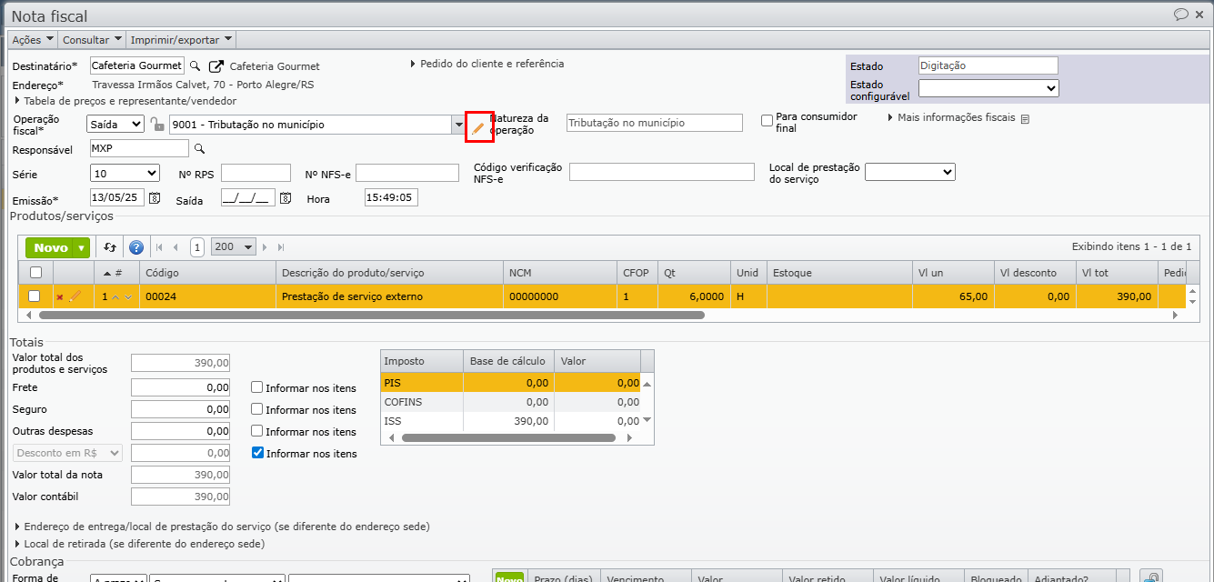Go to first page of grid
1214x582 pixels.
tap(160, 247)
